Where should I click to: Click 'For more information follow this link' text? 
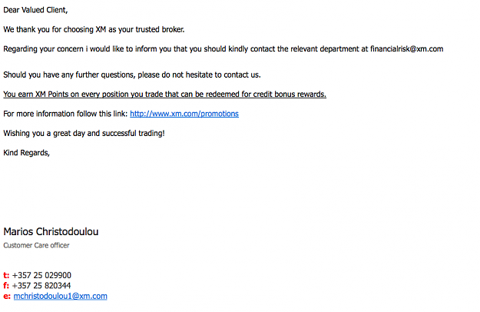pos(65,114)
